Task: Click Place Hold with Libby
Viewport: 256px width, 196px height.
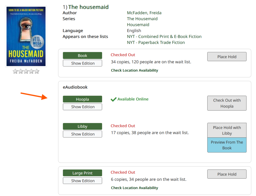Action: click(x=227, y=130)
